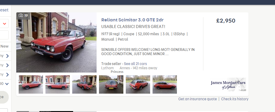
Task: Expand the third Any filter chevron
Action: tap(7, 75)
